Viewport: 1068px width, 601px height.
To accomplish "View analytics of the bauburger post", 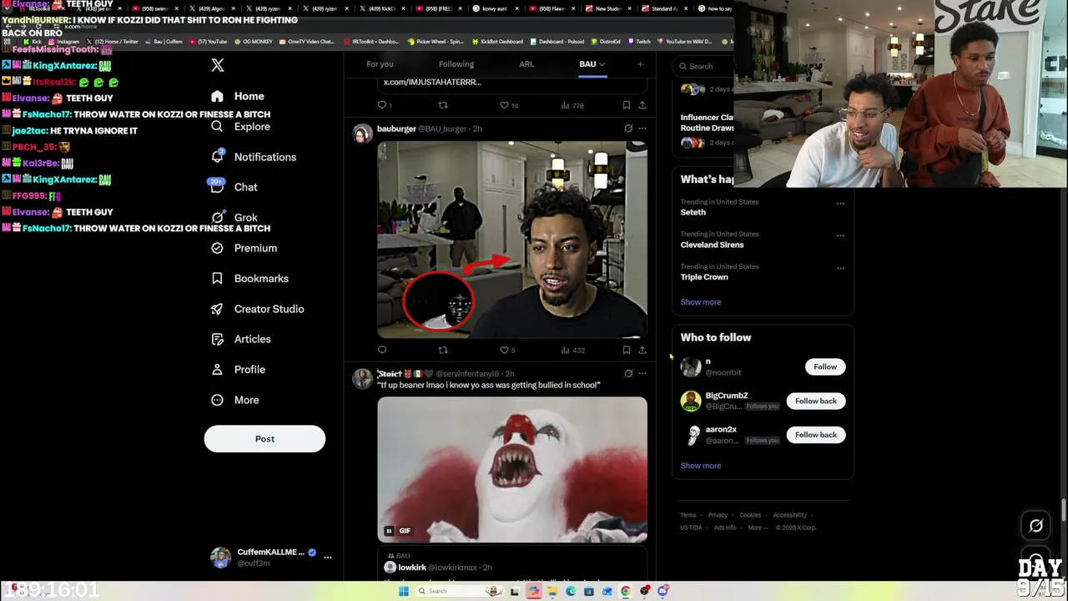I will pos(573,350).
